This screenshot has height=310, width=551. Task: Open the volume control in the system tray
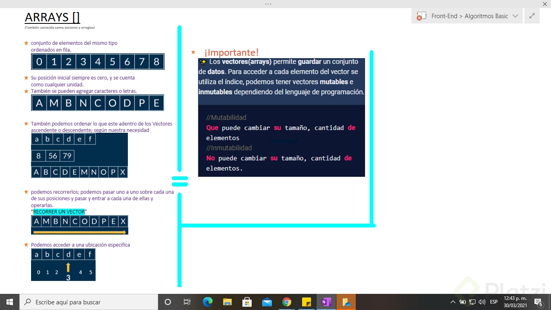482,302
